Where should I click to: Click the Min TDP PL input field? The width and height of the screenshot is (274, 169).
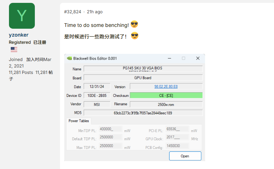pyautogui.click(x=110, y=130)
